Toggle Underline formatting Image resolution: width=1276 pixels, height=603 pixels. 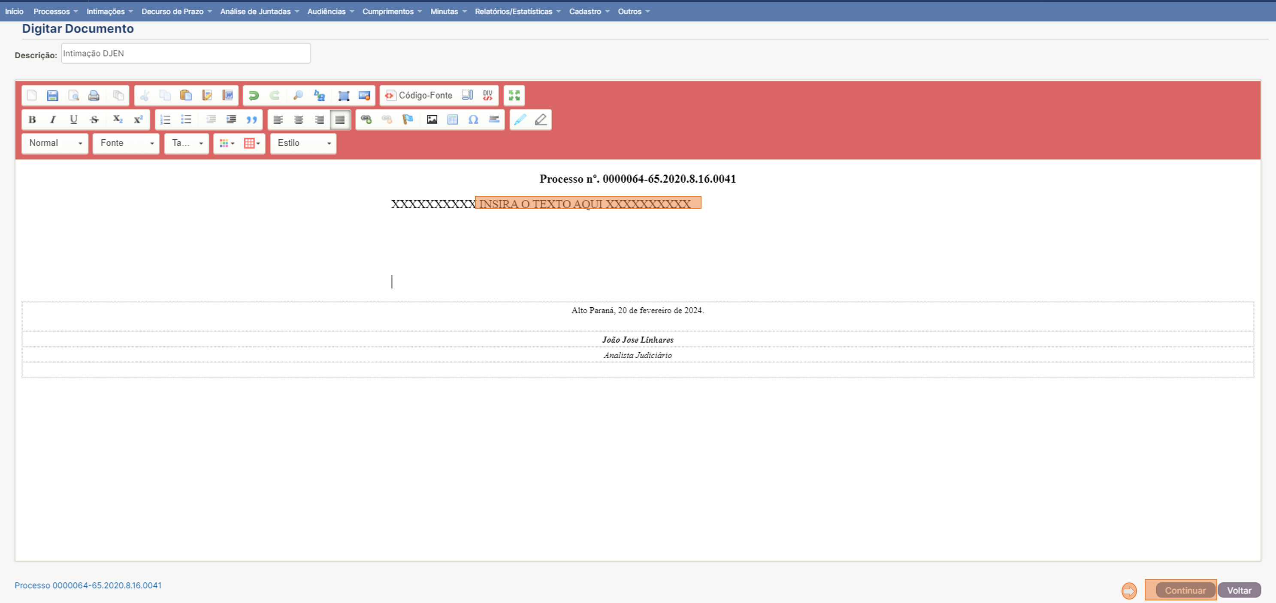click(73, 120)
